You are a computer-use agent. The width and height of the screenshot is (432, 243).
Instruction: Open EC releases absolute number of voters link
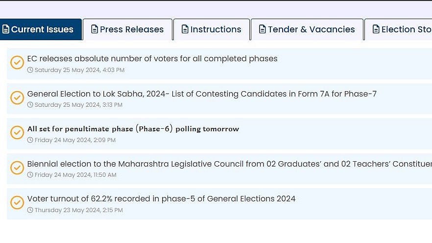[x=152, y=59]
